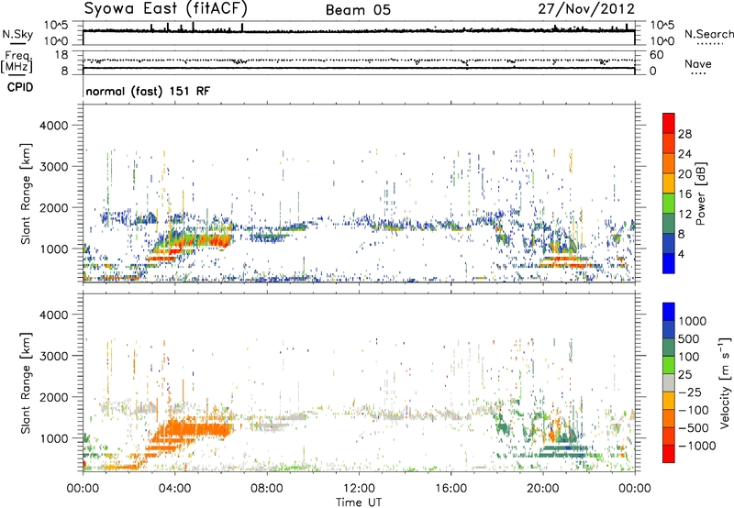
Task: Click the left '10^5' N.Sky axis tick
Action: [56, 26]
